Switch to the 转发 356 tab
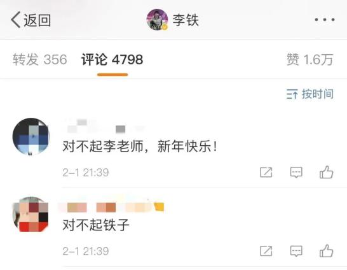 tap(40, 59)
